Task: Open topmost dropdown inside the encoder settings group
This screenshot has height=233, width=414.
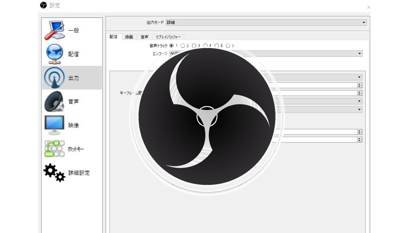Action: pyautogui.click(x=313, y=77)
